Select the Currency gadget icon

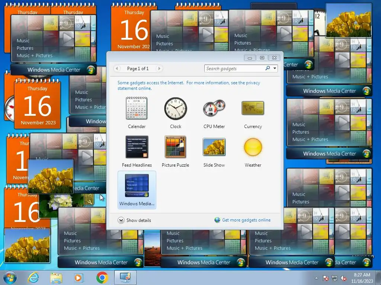253,108
